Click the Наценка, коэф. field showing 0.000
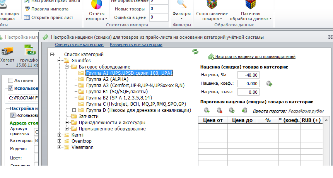333x178 pixels. click(x=248, y=84)
